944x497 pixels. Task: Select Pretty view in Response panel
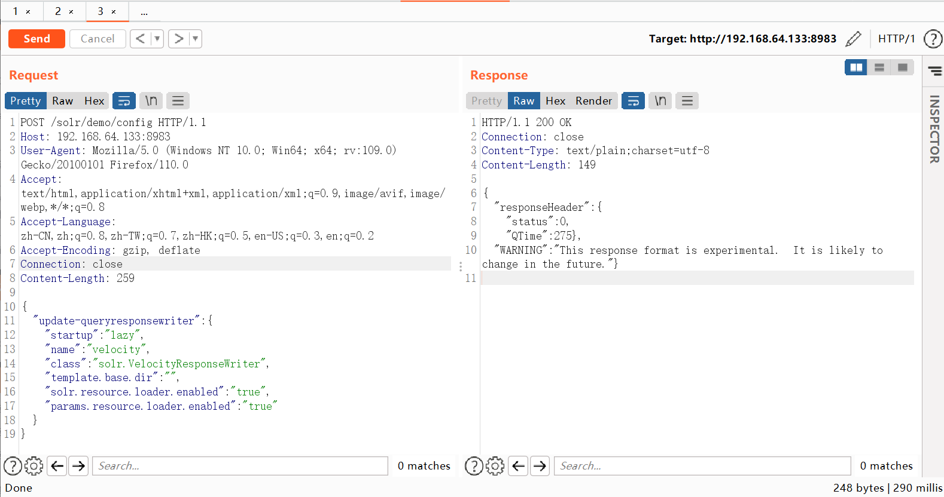click(486, 101)
